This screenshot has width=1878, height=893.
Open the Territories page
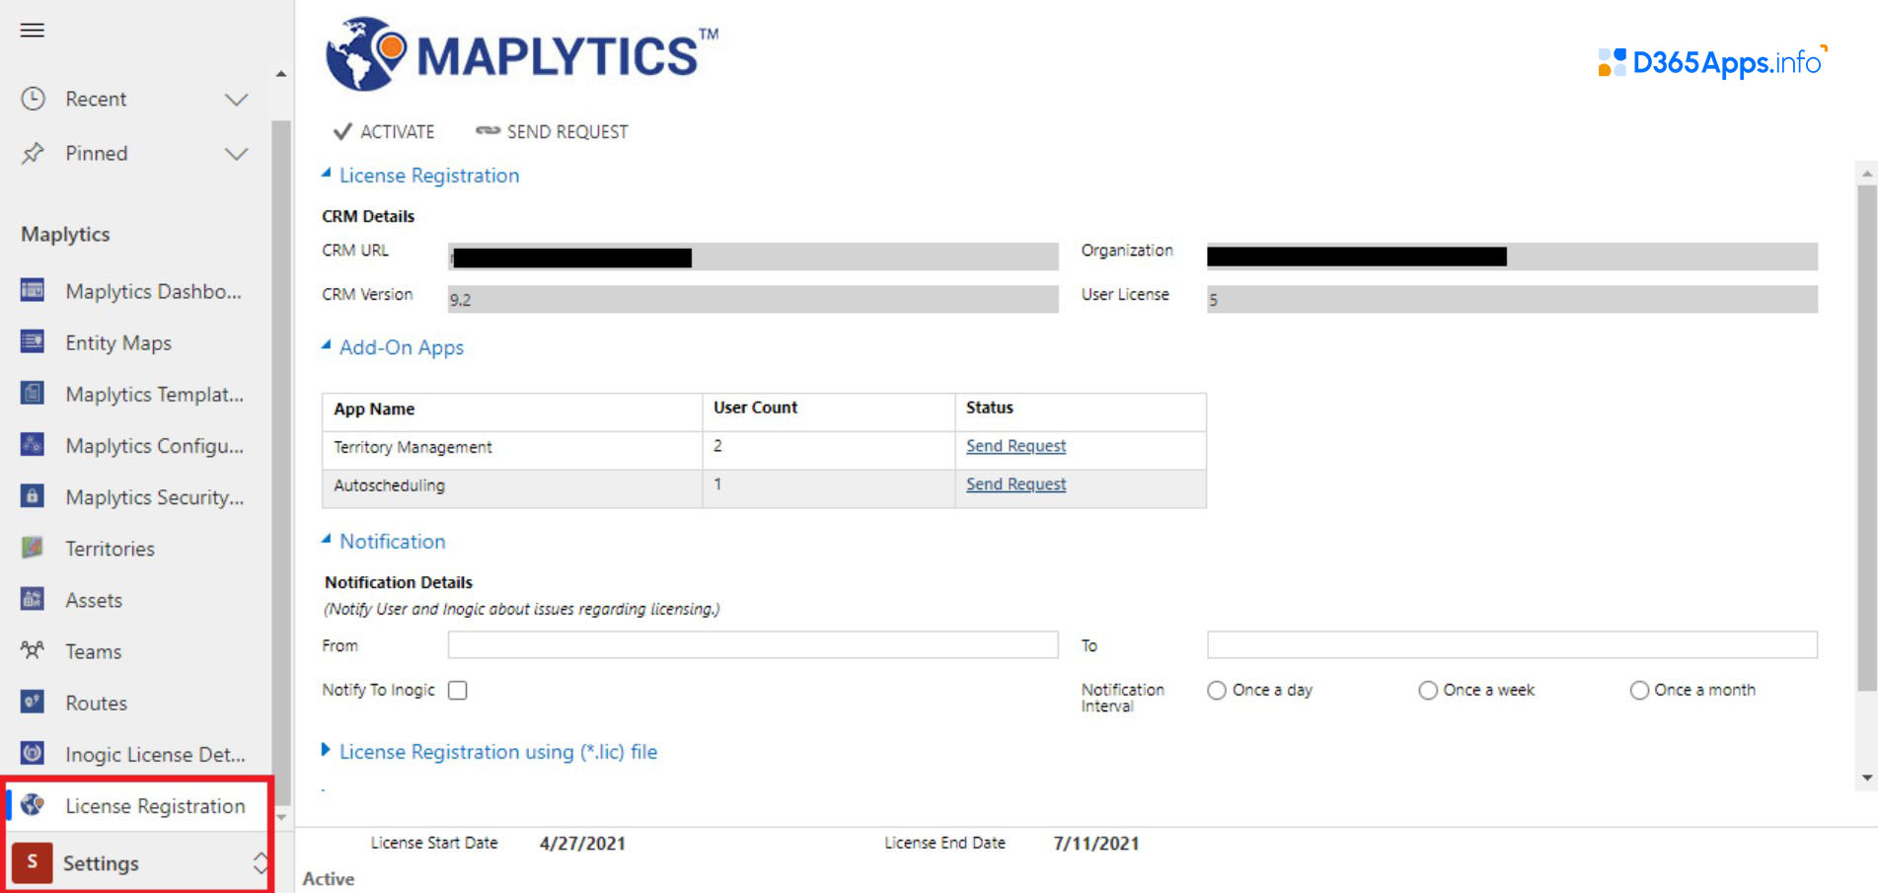pos(109,549)
